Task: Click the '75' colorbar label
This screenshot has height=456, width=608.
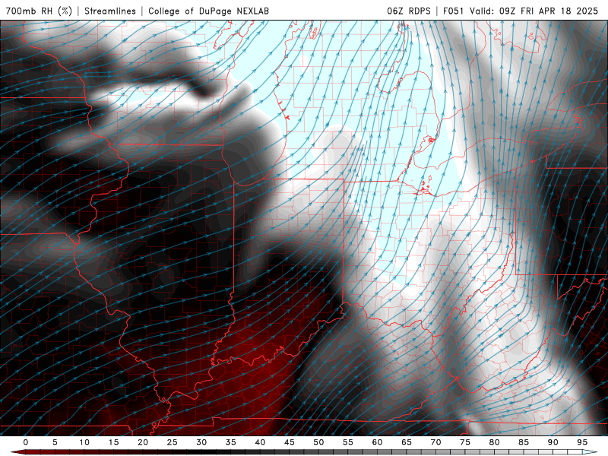Action: [465, 442]
